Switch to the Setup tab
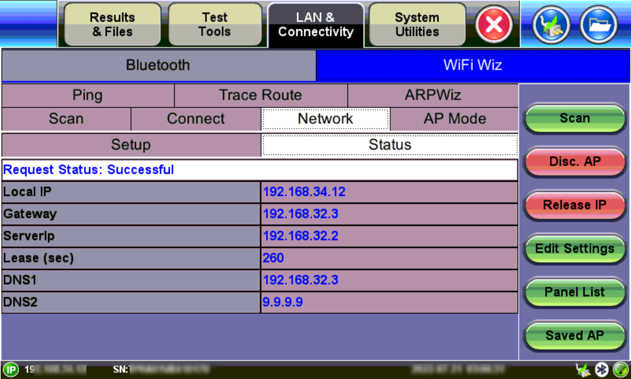Screen dimensions: 631x379 point(131,144)
